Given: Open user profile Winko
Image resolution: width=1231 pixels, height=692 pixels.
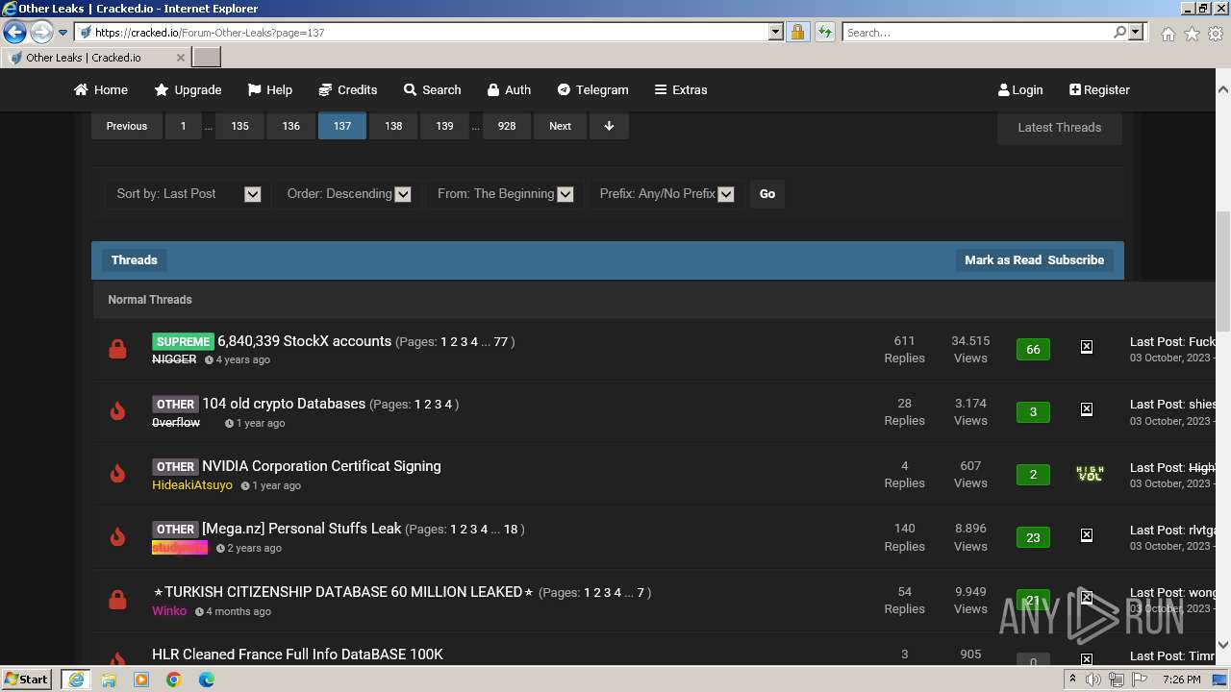Looking at the screenshot, I should pyautogui.click(x=169, y=611).
